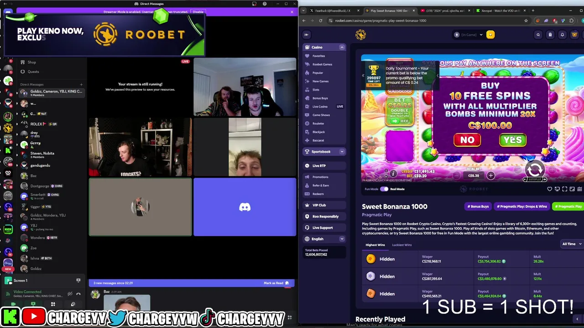Open Pragmatic Play Drops & Wins tag
The width and height of the screenshot is (584, 328).
tap(521, 206)
